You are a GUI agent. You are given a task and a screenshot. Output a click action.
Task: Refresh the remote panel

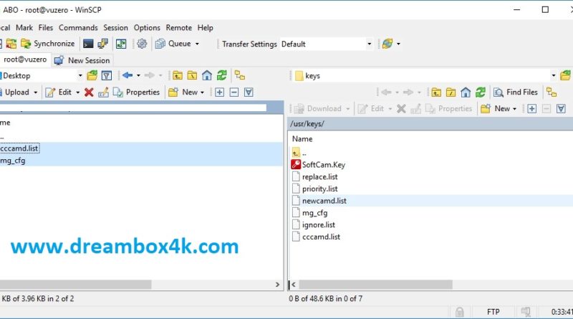pos(480,92)
